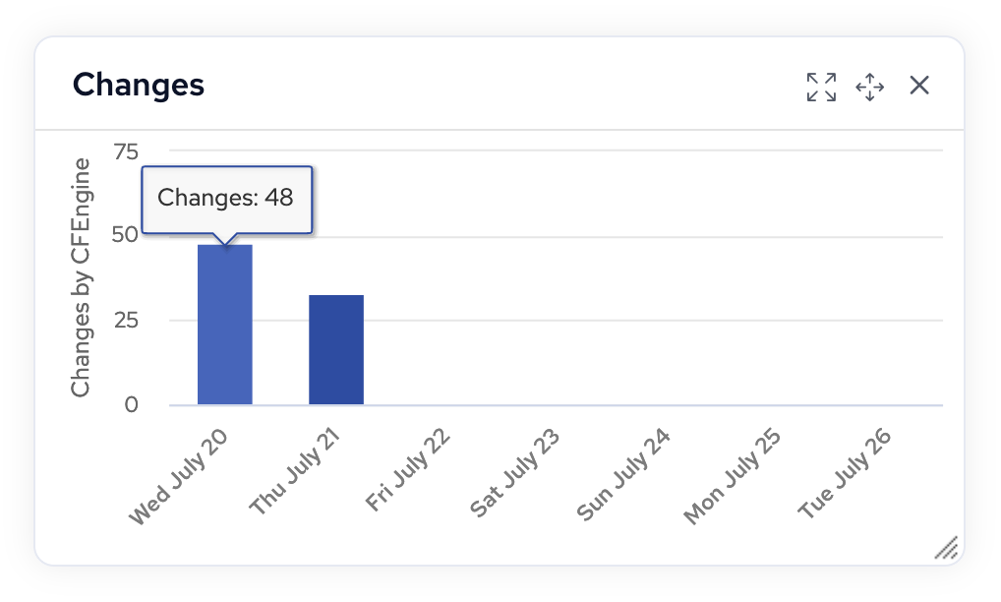Image resolution: width=1001 pixels, height=602 pixels.
Task: Click the Changes panel title
Action: pyautogui.click(x=138, y=87)
